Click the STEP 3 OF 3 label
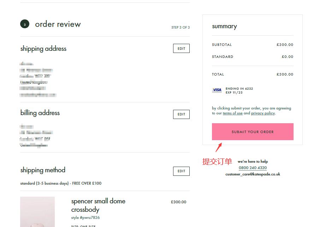Screen dimensions: 331x227 coord(181,28)
